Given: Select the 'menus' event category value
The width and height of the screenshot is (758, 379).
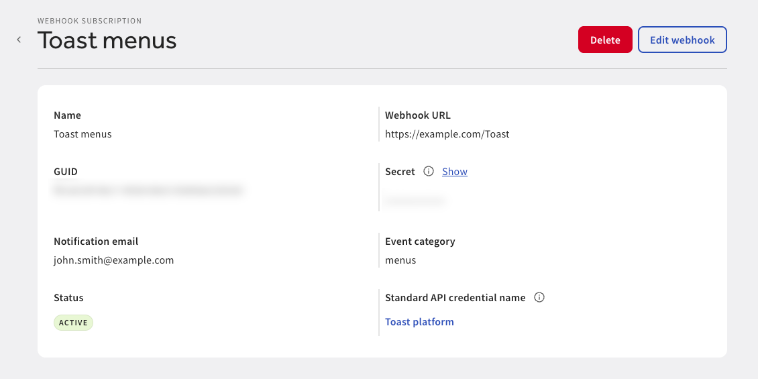Looking at the screenshot, I should pyautogui.click(x=400, y=260).
